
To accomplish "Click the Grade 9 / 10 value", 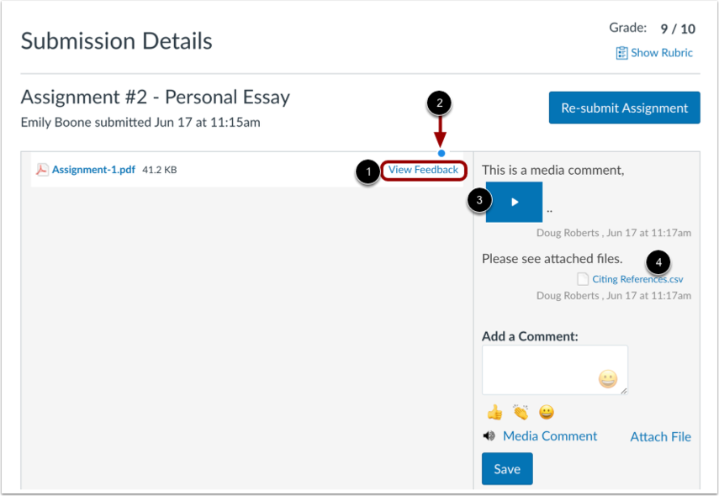I will point(678,29).
